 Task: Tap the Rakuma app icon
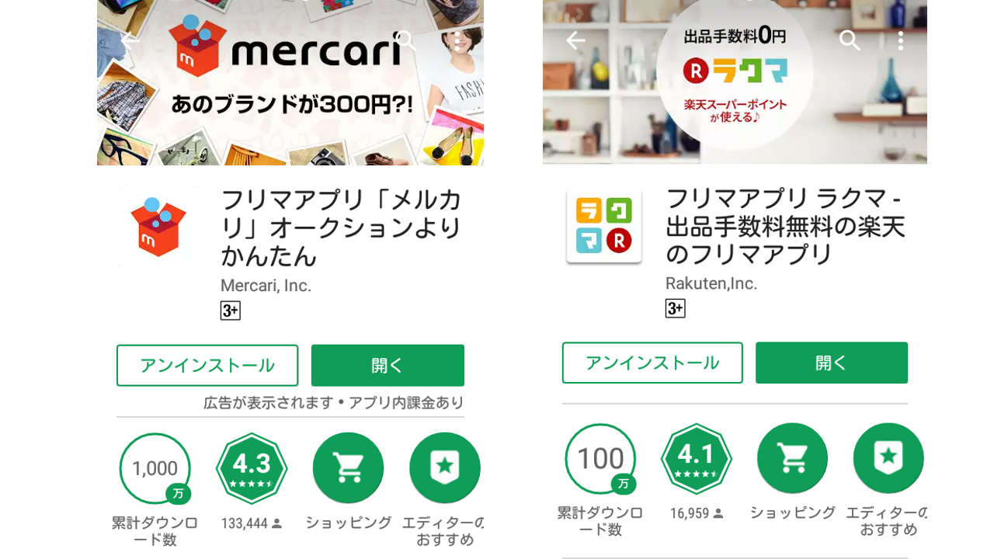(604, 226)
